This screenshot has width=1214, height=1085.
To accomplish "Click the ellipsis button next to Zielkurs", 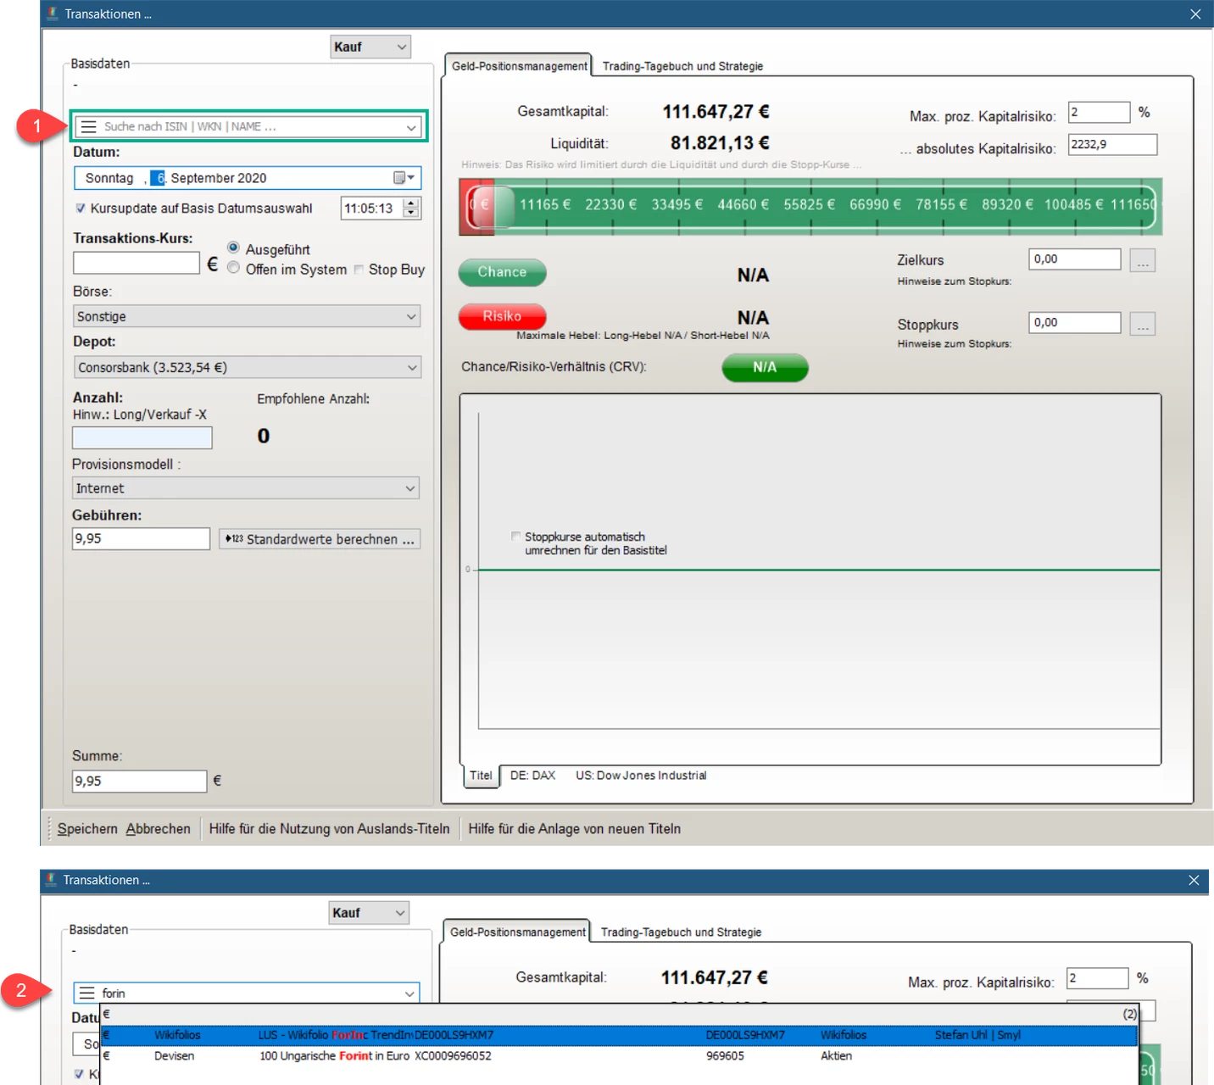I will click(1143, 260).
